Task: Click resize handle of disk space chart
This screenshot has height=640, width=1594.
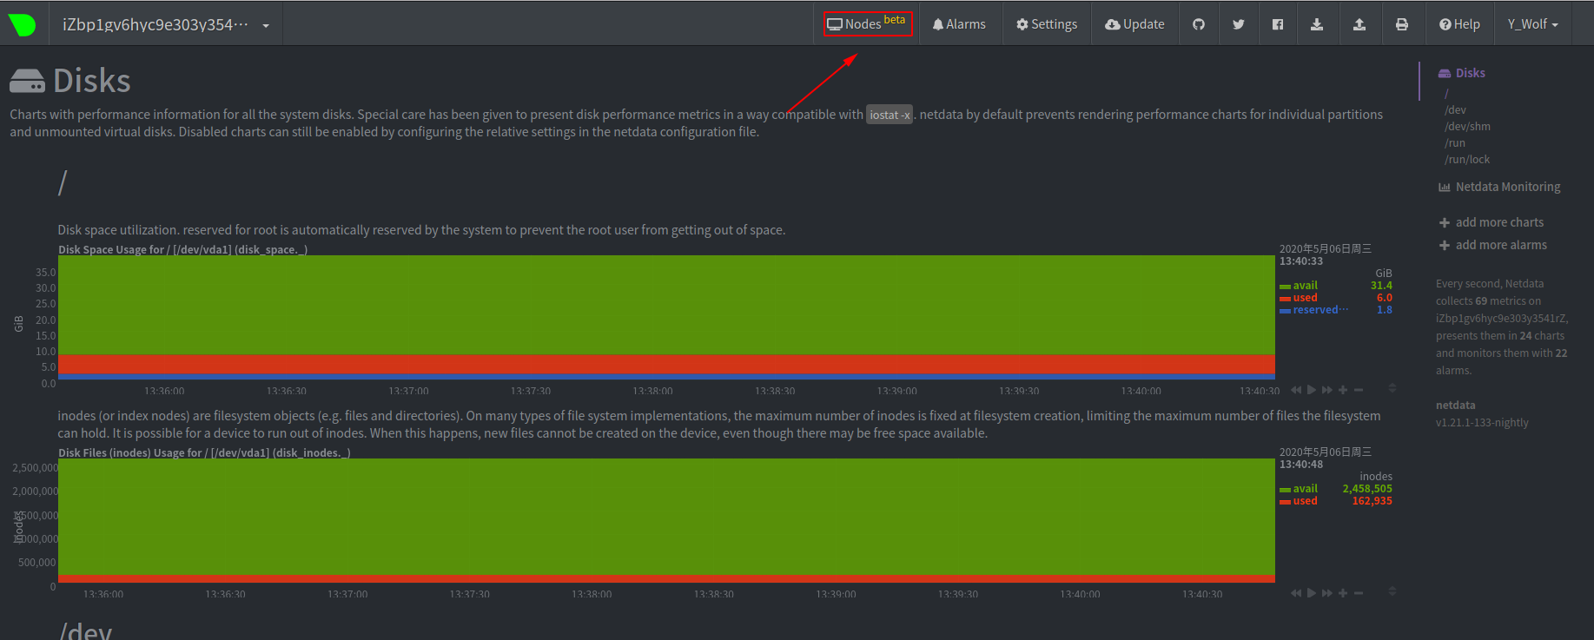Action: (1392, 388)
